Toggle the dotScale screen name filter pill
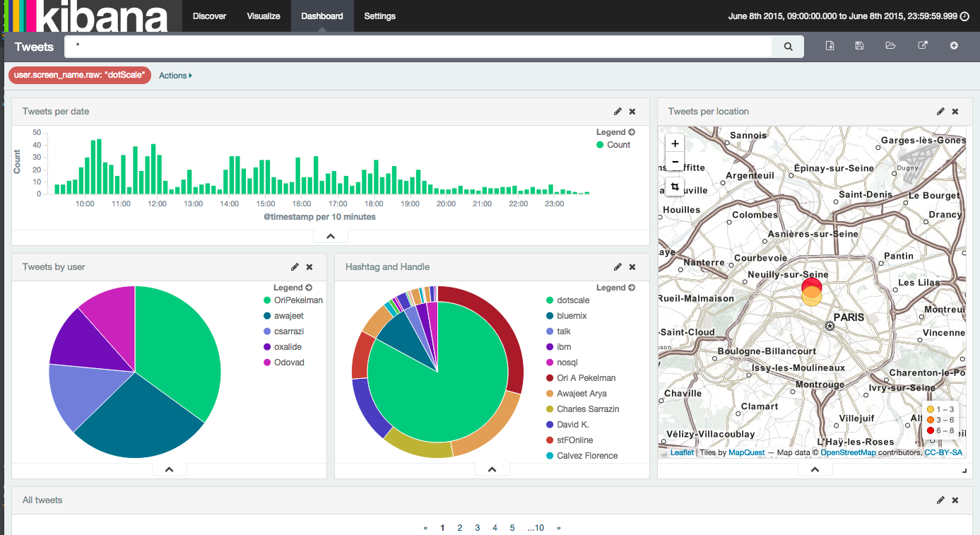The image size is (980, 535). (x=80, y=75)
